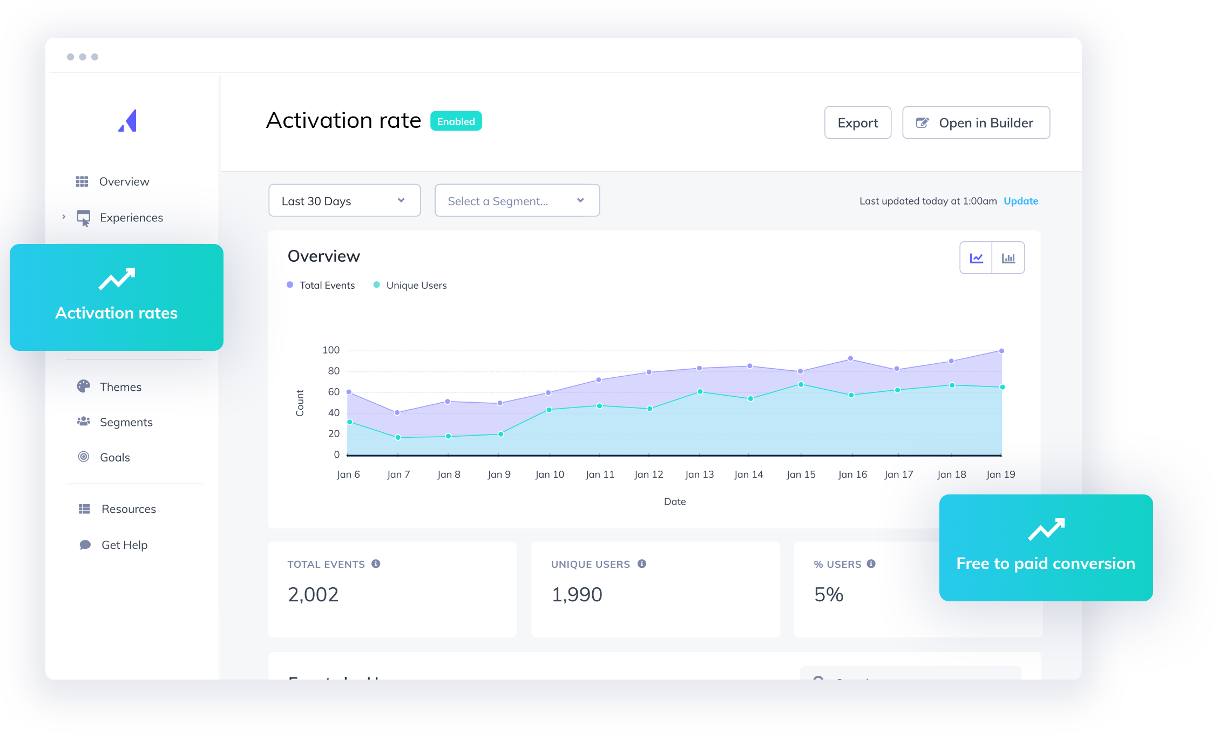Toggle the Unique Users legend series
Image resolution: width=1219 pixels, height=733 pixels.
point(410,285)
